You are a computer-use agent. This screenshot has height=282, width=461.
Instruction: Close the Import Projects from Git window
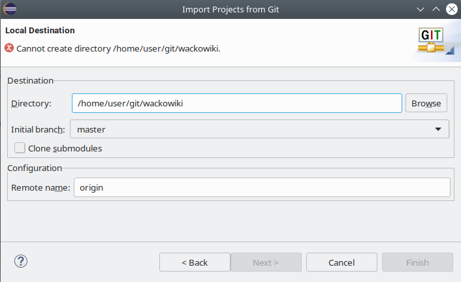coord(451,9)
